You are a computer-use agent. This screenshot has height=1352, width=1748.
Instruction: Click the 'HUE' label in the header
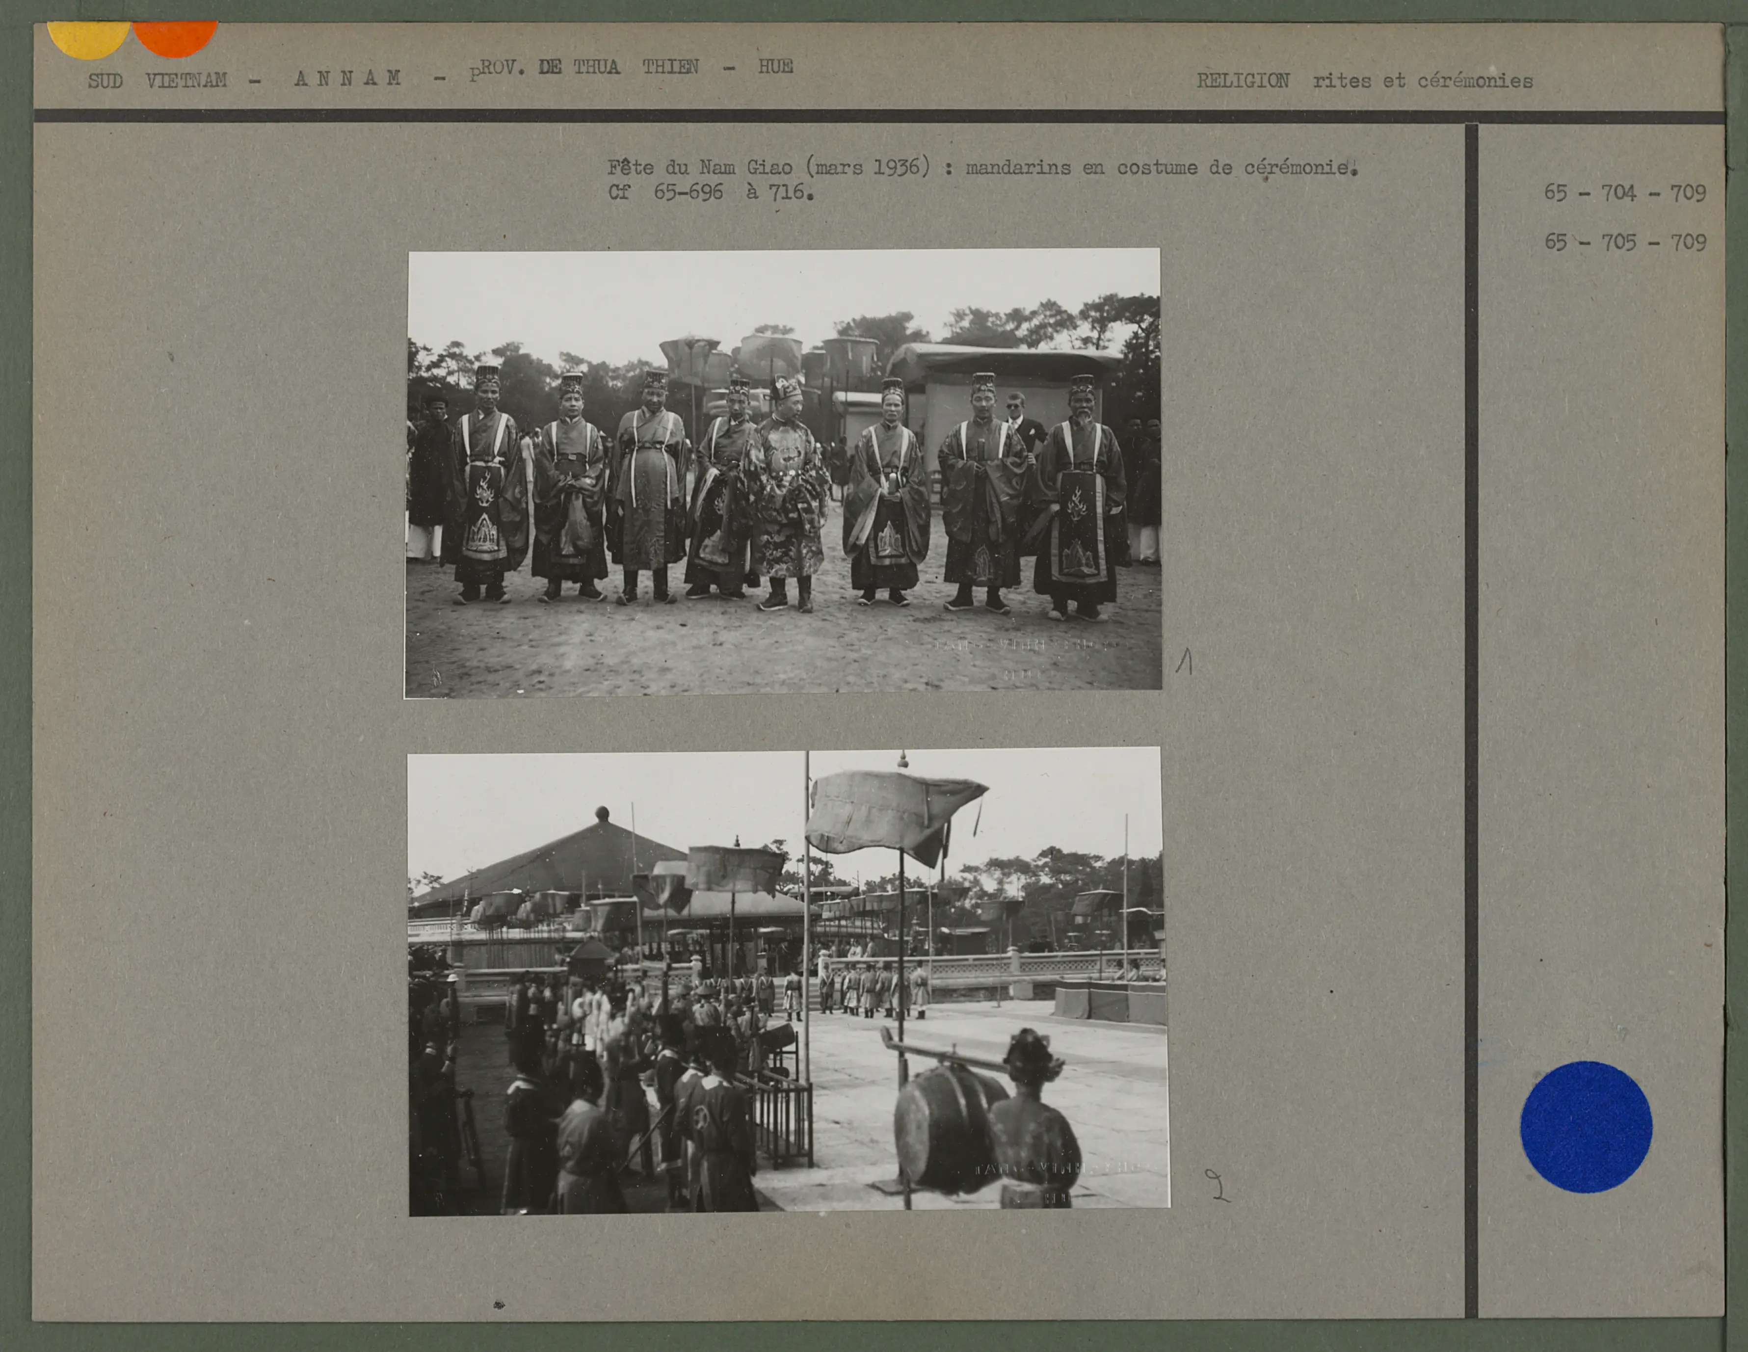[x=775, y=66]
